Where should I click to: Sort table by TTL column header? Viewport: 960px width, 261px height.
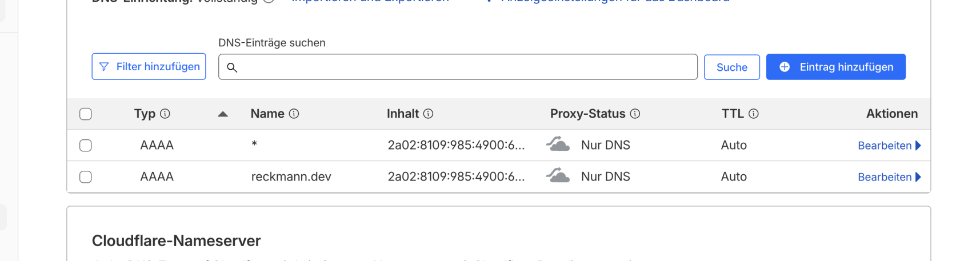733,114
